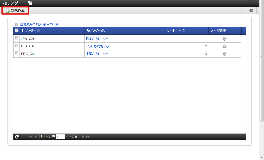The width and height of the screenshot is (264, 160).
Task: Refresh the grid using footer reload icon
Action: tap(17, 137)
